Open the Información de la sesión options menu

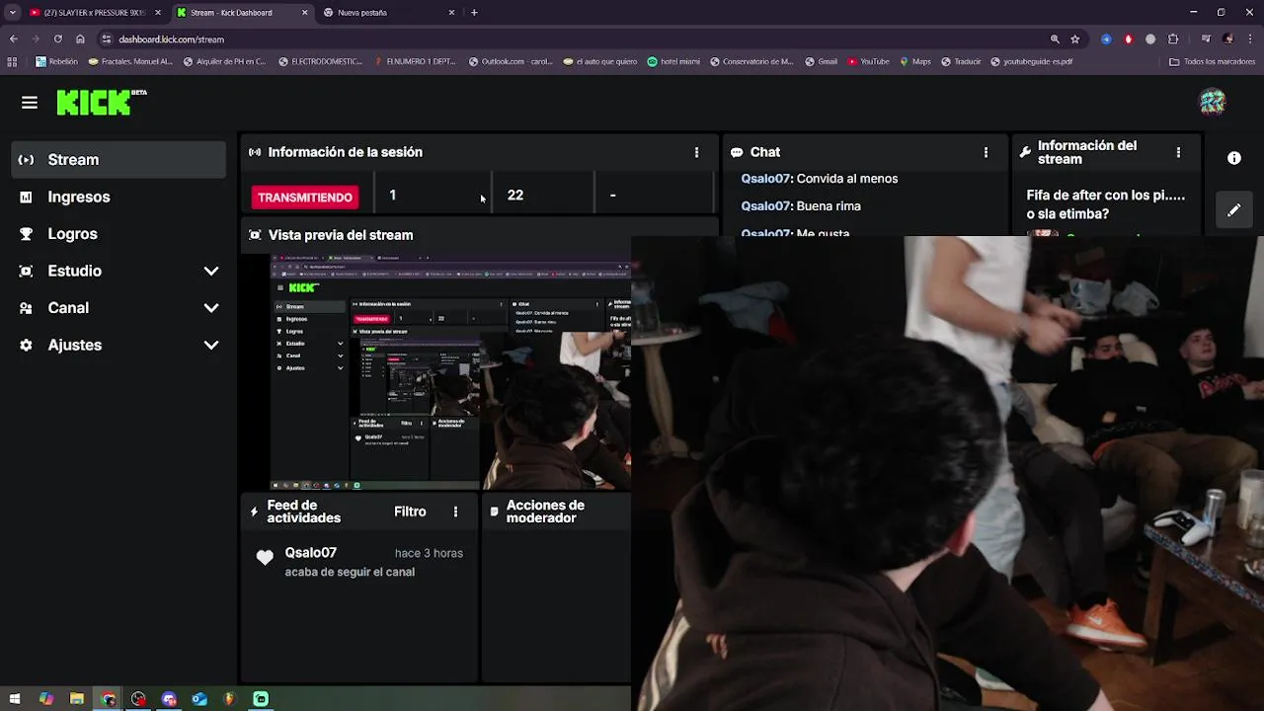click(x=696, y=152)
